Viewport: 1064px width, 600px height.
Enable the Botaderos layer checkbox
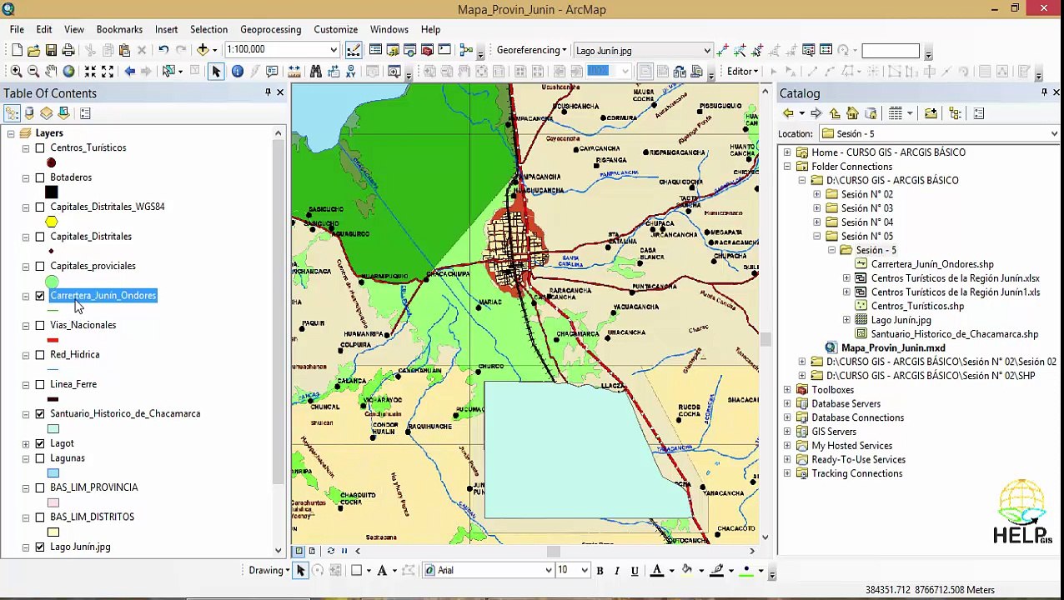point(40,177)
